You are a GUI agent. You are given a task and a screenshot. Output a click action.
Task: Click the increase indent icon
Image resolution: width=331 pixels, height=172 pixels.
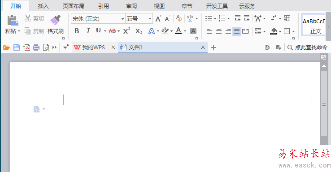(247, 18)
